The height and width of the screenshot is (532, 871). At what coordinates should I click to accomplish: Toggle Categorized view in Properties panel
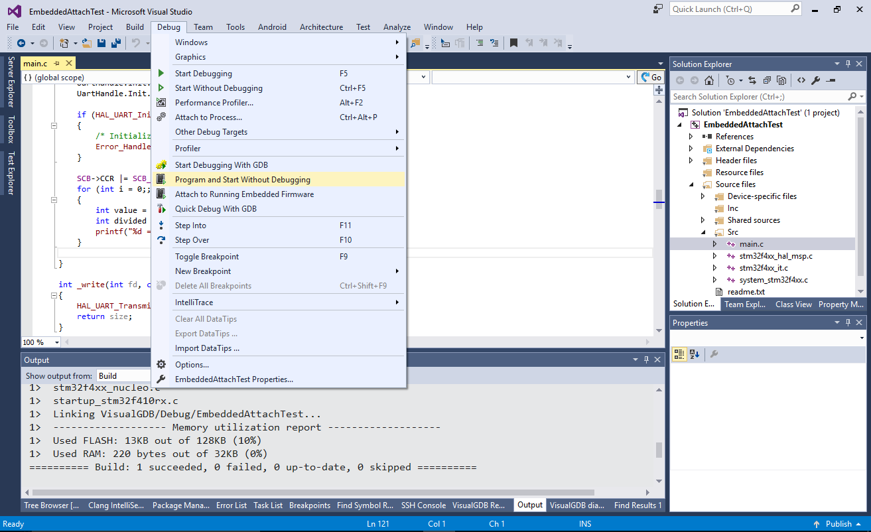pos(679,354)
